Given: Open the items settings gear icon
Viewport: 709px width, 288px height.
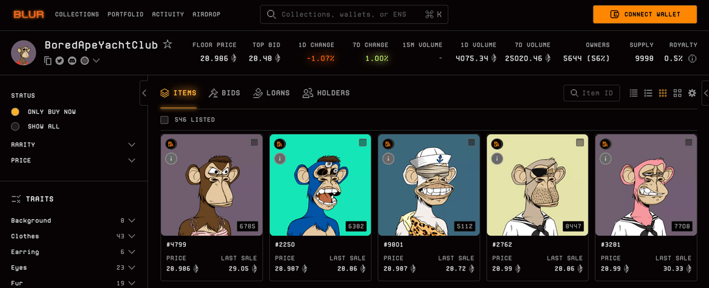Looking at the screenshot, I should click(692, 93).
